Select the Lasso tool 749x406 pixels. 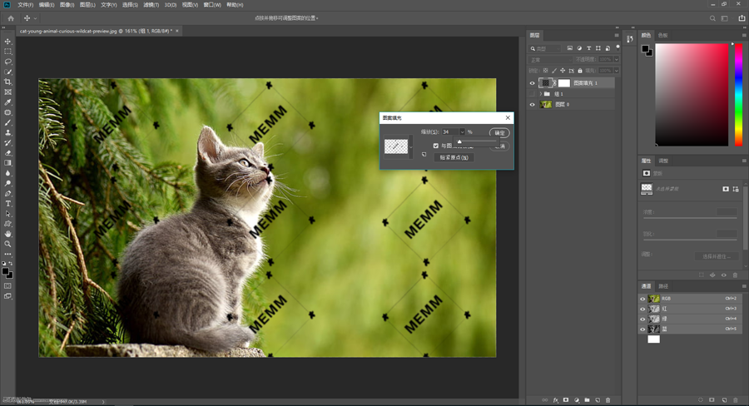coord(8,62)
